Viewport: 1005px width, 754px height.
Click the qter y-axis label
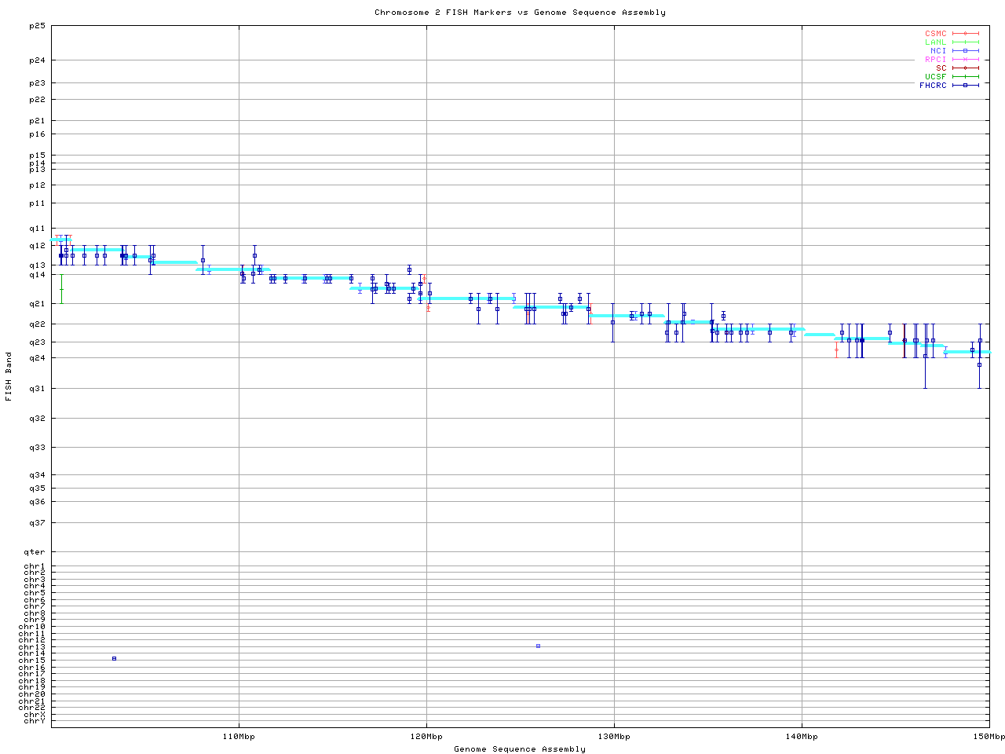click(35, 552)
